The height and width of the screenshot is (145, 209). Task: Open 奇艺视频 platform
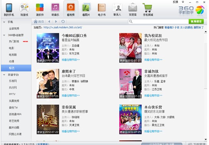14,121
